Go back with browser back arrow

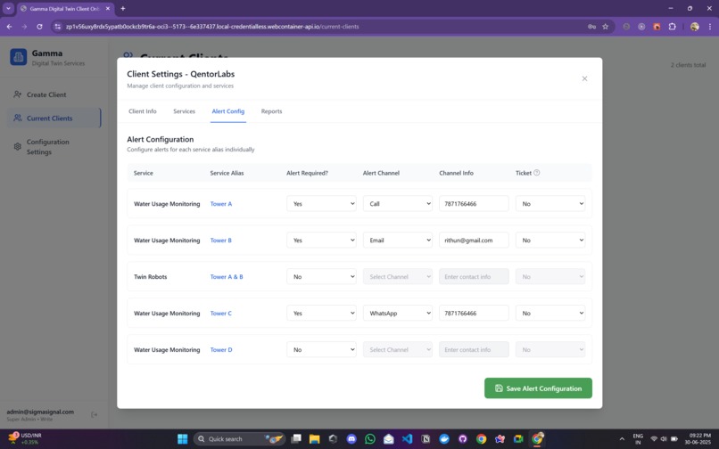tap(9, 27)
